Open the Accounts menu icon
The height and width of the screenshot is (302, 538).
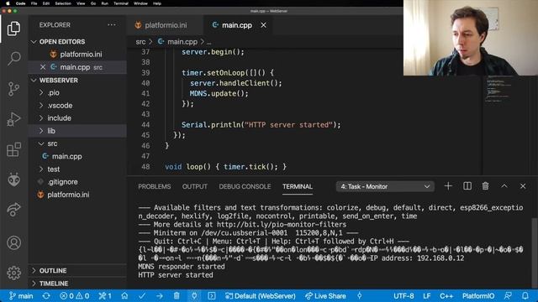point(13,242)
